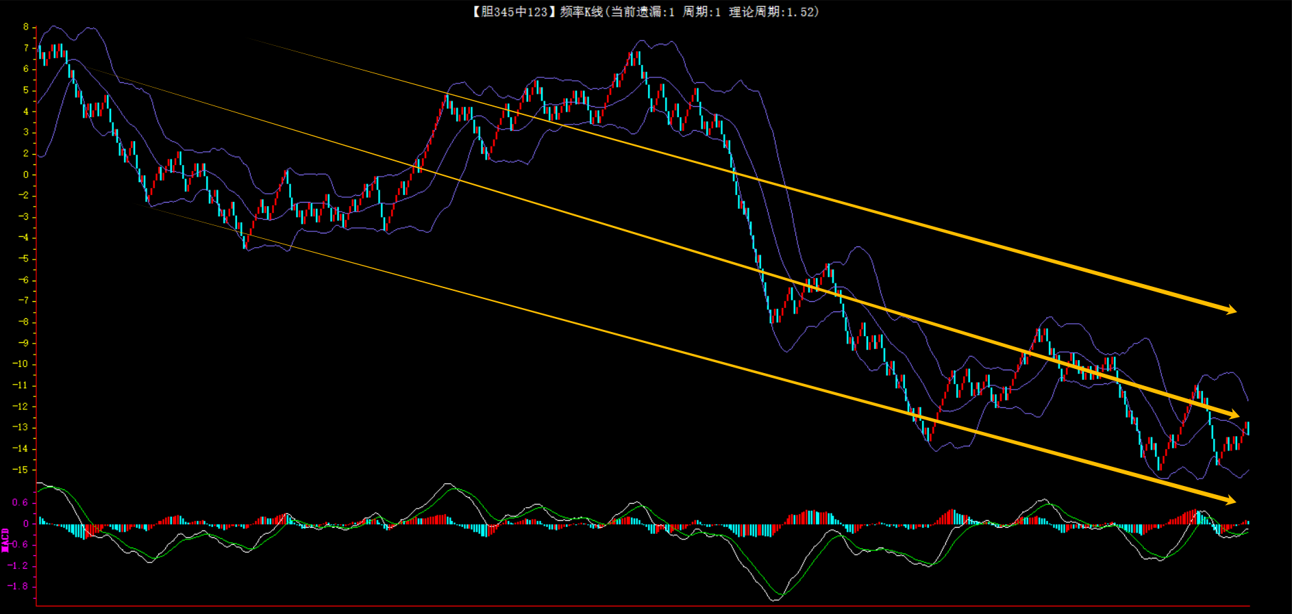This screenshot has width=1292, height=614.
Task: Click the 8 label on price axis
Action: [26, 27]
